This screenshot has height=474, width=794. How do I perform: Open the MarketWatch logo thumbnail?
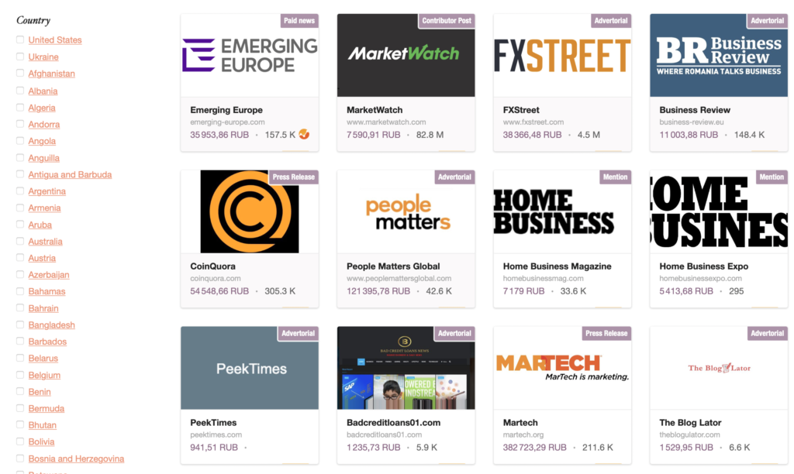pos(406,55)
